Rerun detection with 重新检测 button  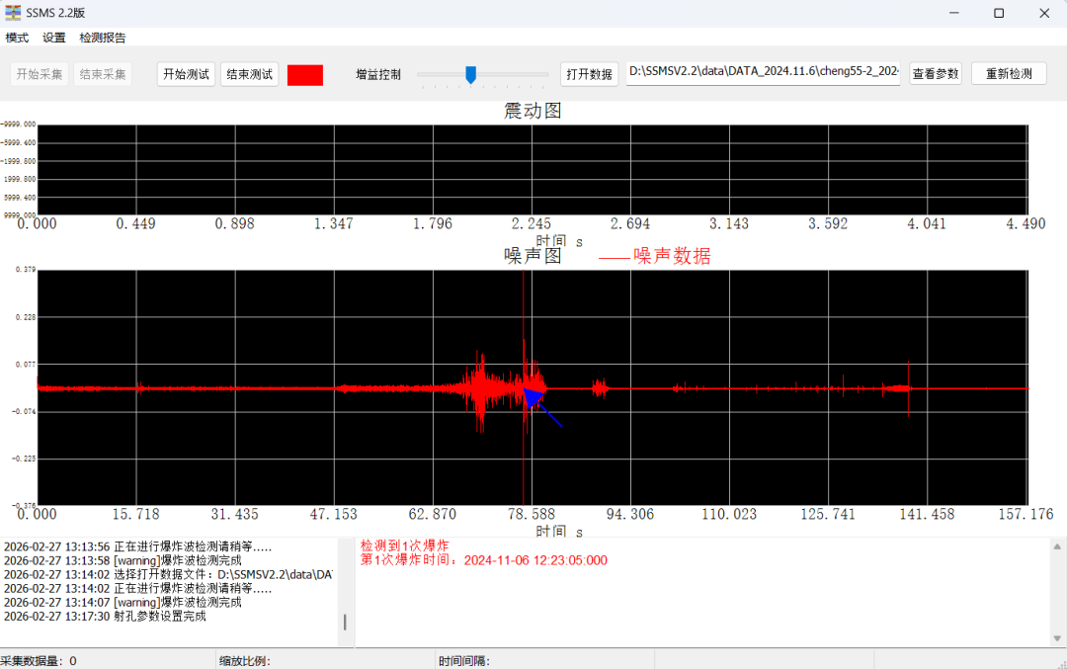[1009, 74]
